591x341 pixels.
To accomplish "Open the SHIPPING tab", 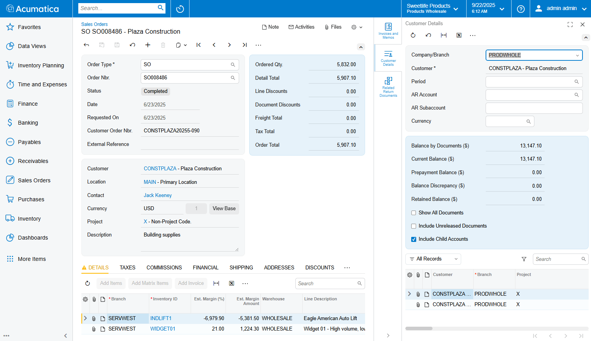I will (241, 267).
